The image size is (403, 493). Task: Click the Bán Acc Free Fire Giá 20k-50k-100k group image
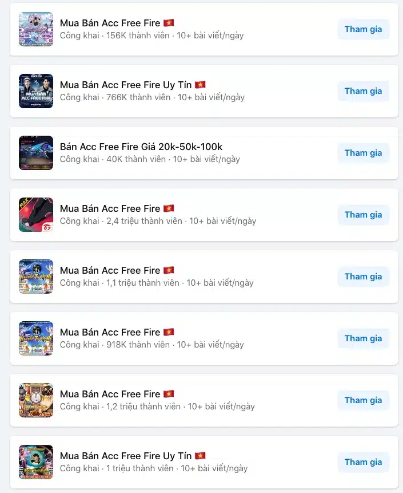pyautogui.click(x=36, y=153)
